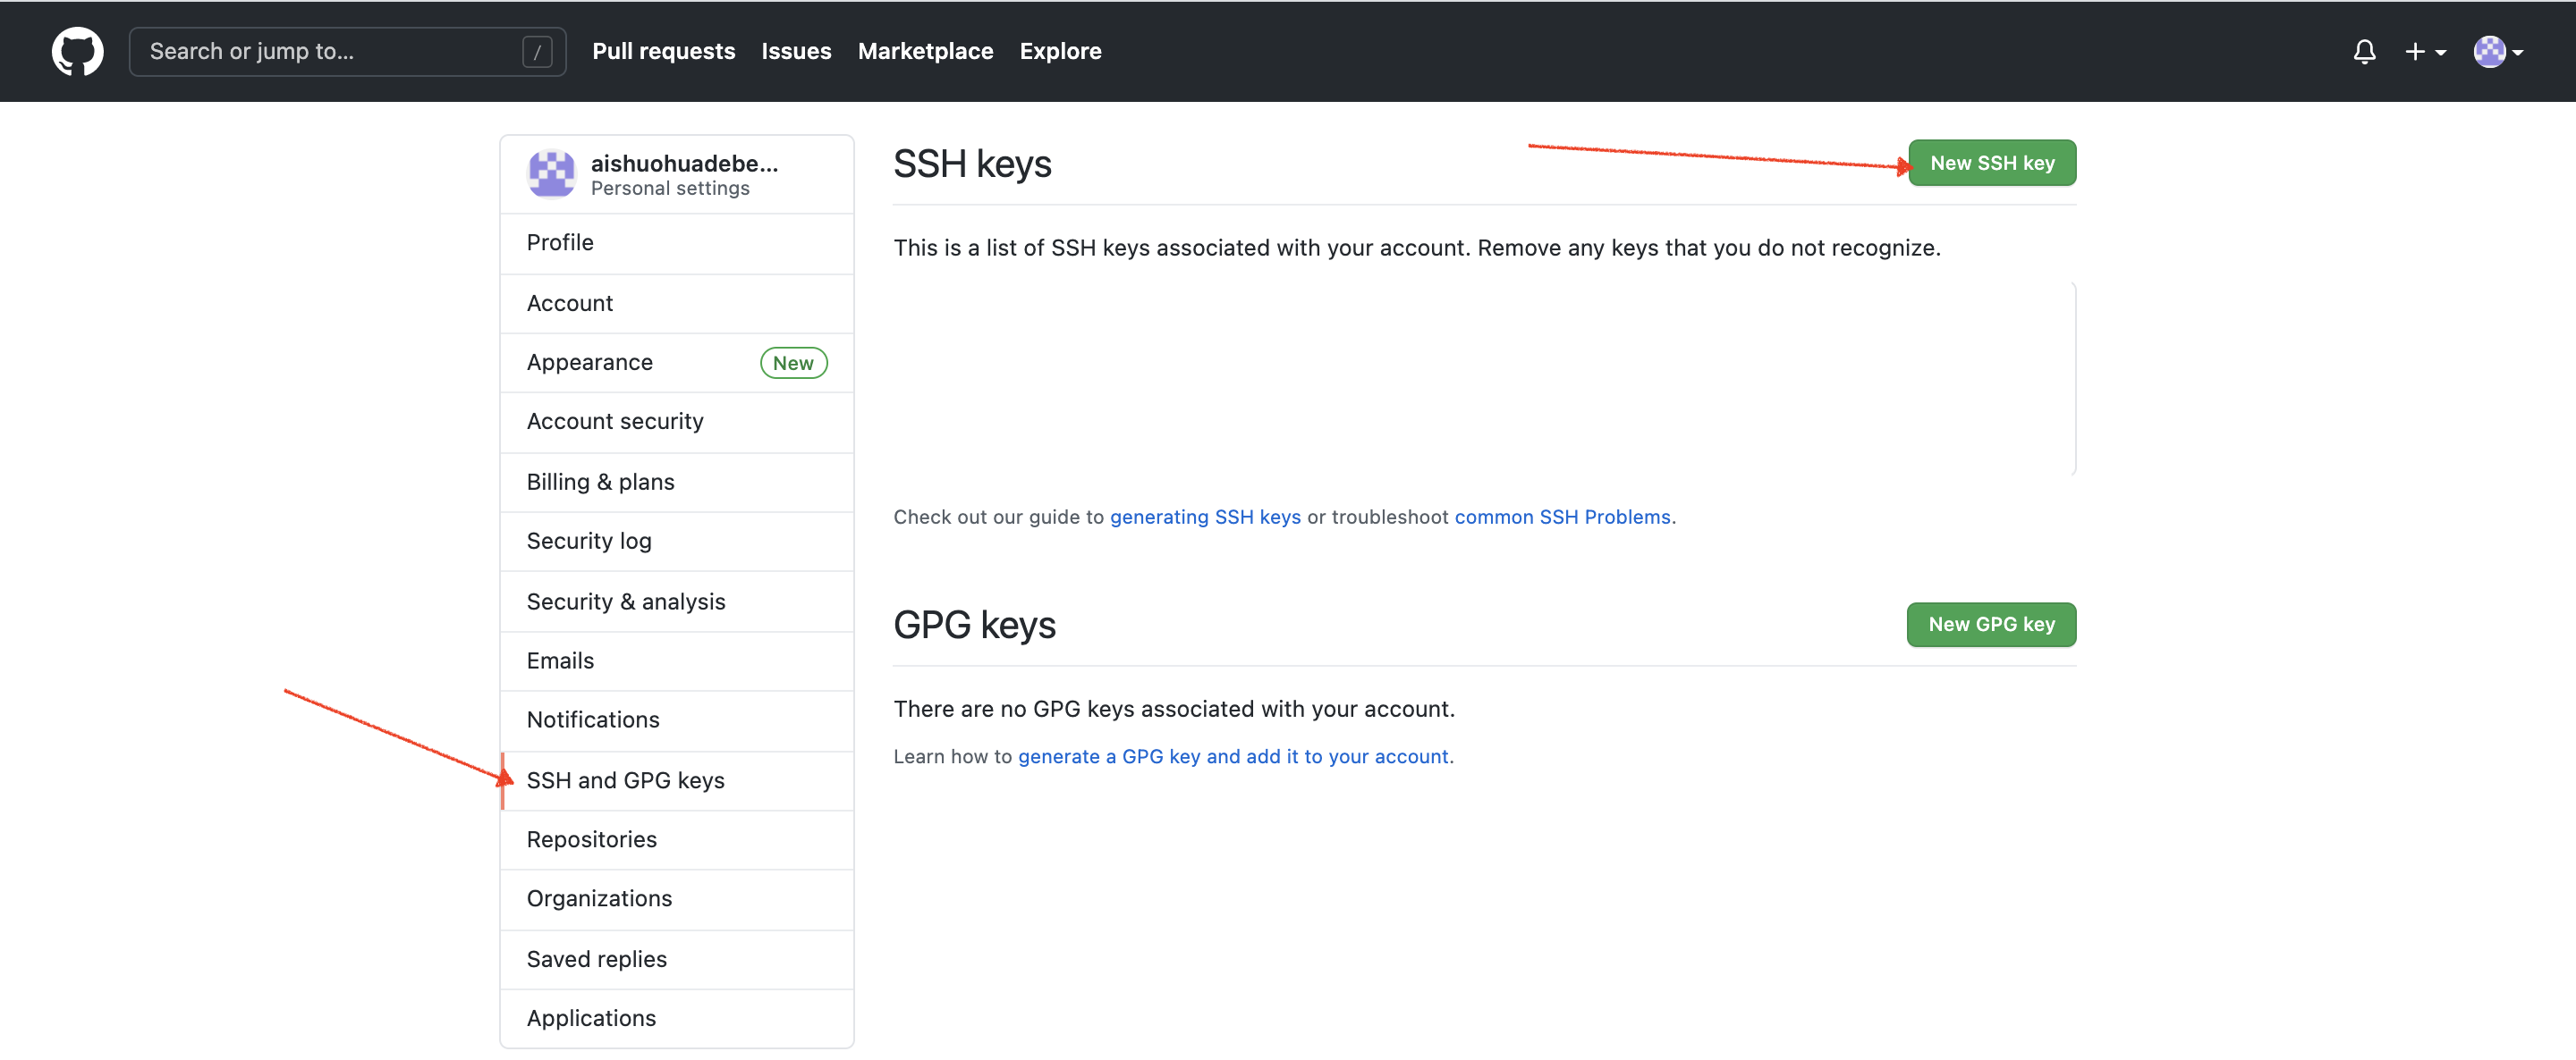Viewport: 2576px width, 1060px height.
Task: Expand the plus create-new dropdown
Action: pyautogui.click(x=2425, y=52)
